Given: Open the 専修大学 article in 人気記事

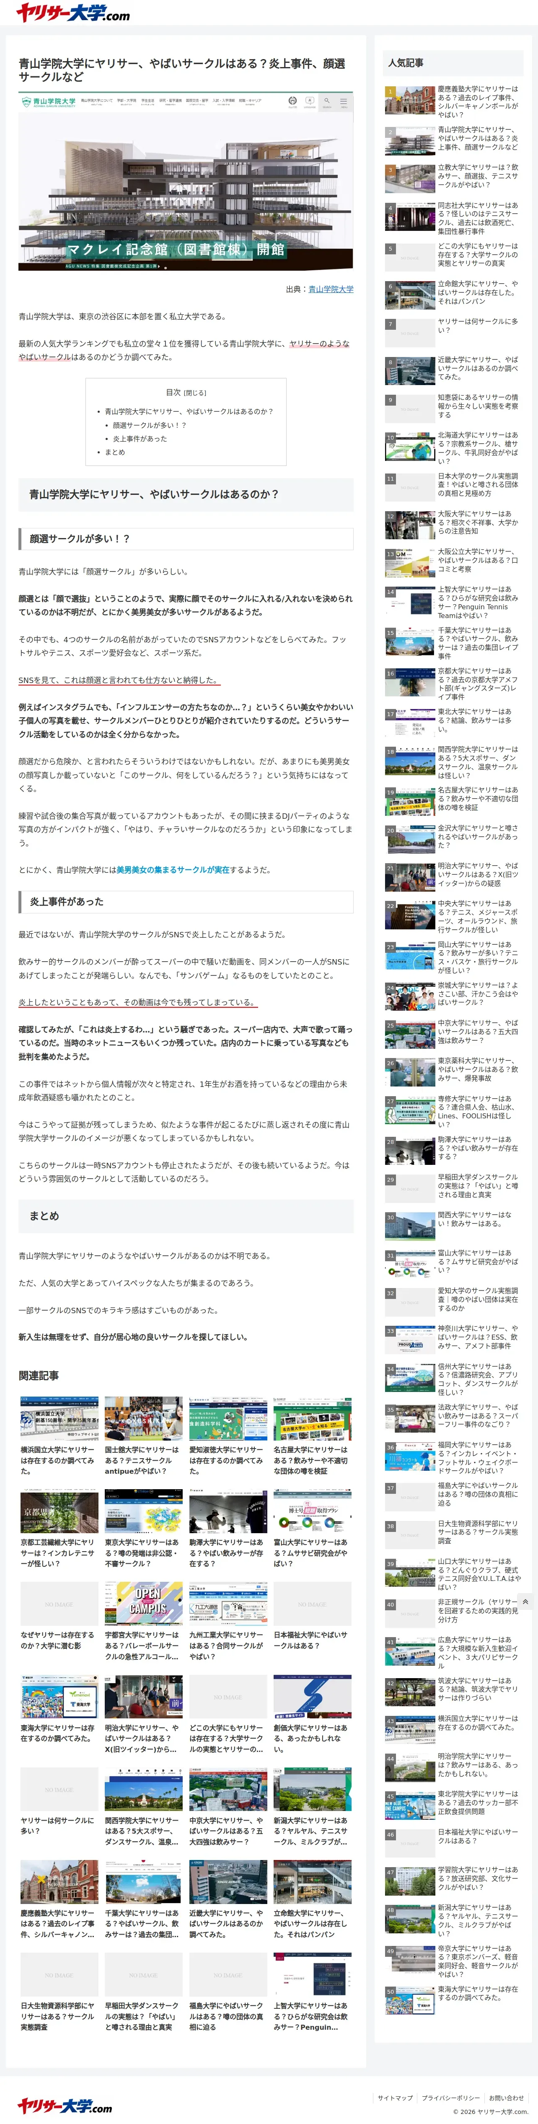Looking at the screenshot, I should [x=453, y=1112].
